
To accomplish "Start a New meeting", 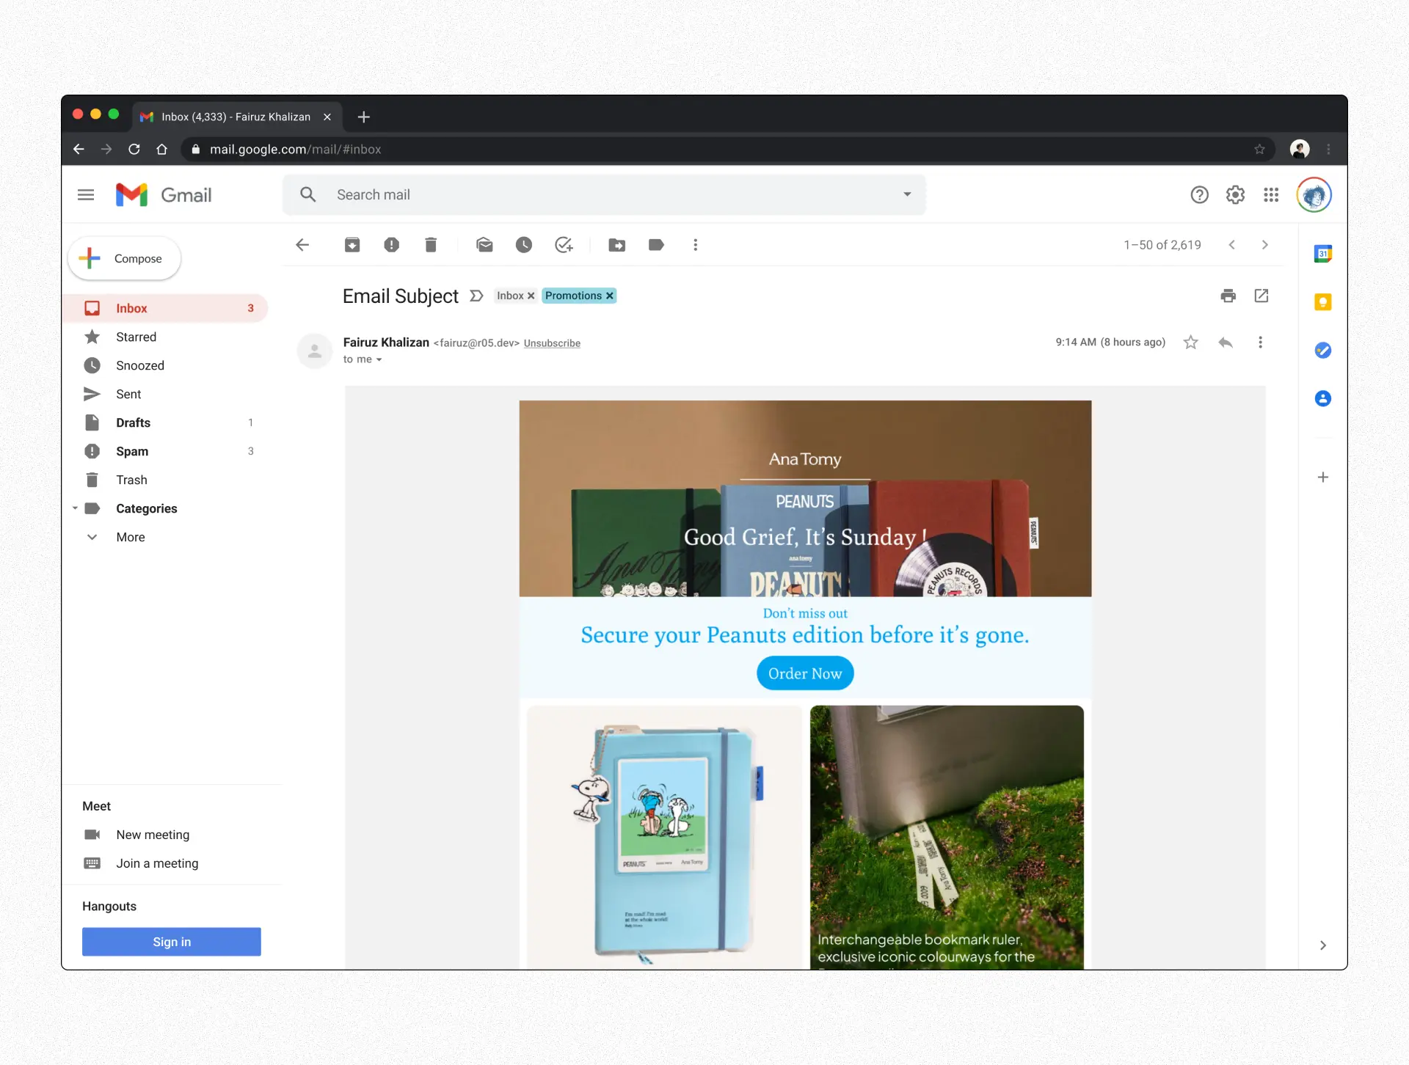I will pos(153,835).
